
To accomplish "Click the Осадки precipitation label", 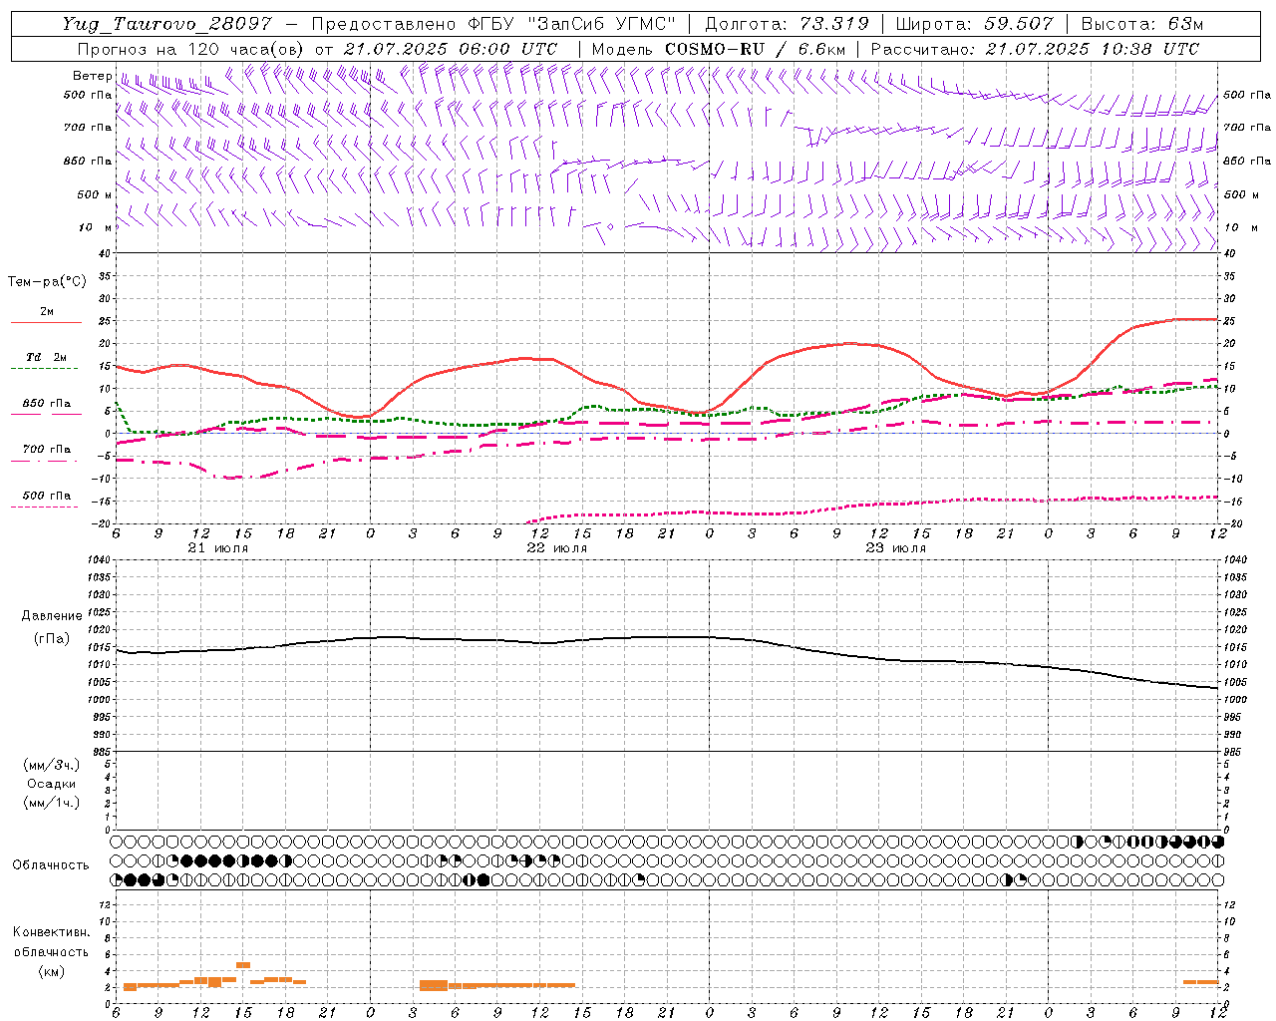I will click(x=52, y=784).
